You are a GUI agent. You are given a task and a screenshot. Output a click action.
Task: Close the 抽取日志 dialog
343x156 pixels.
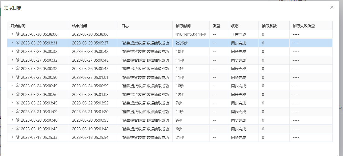pyautogui.click(x=332, y=7)
